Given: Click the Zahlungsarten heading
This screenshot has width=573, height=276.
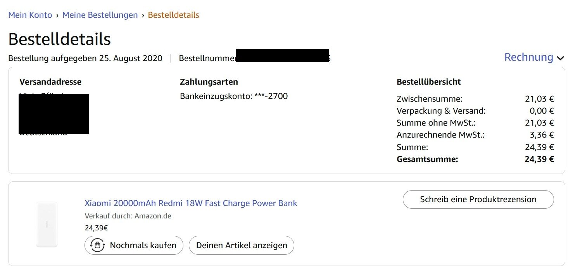Looking at the screenshot, I should pos(209,82).
